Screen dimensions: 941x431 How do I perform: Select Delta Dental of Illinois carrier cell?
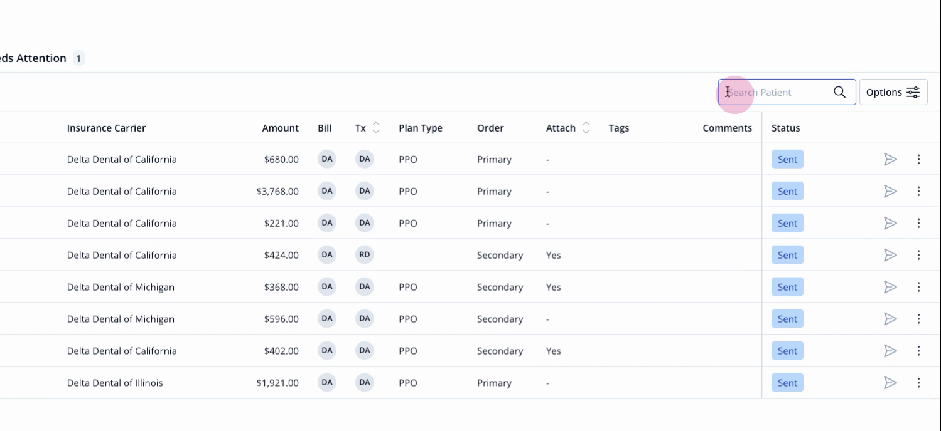(115, 383)
